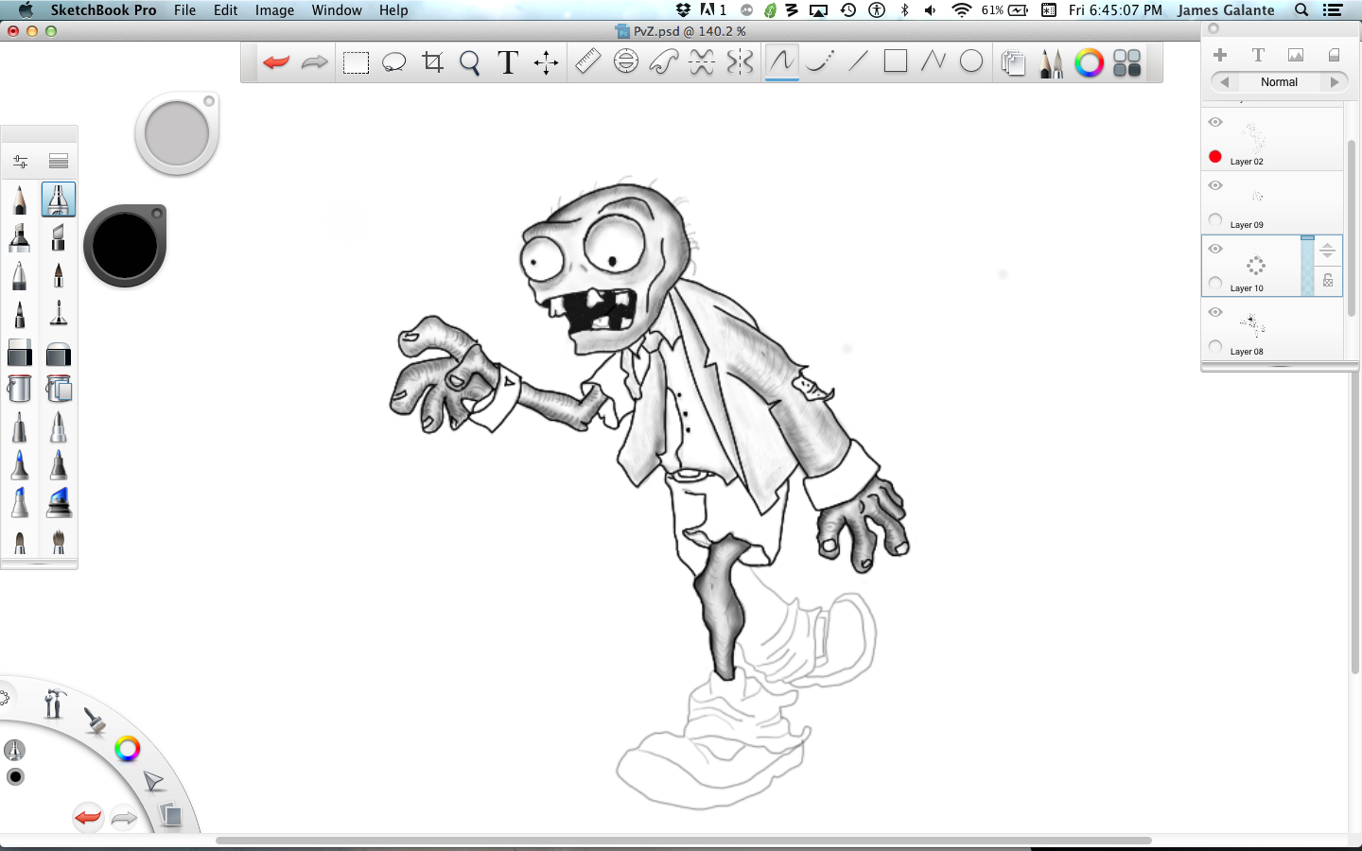Select the Oval shape tool
This screenshot has height=851, width=1362.
point(971,61)
